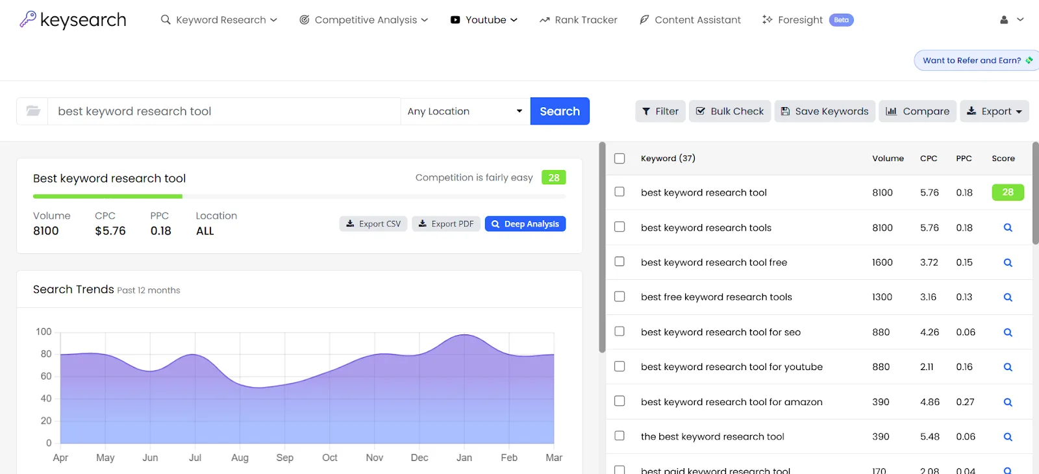Screen dimensions: 1039x474
Task: Click the keyword search input field
Action: point(224,111)
